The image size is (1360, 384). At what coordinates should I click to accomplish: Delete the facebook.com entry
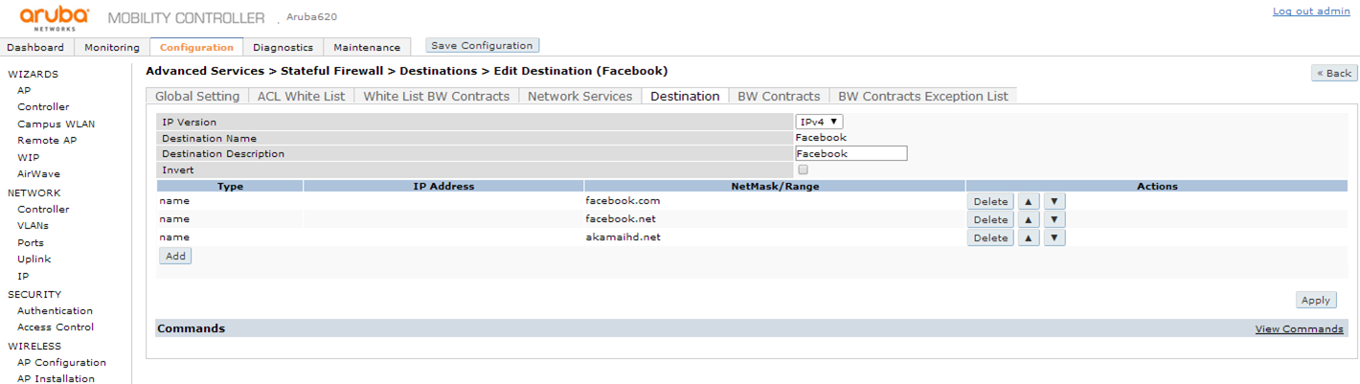(x=990, y=201)
